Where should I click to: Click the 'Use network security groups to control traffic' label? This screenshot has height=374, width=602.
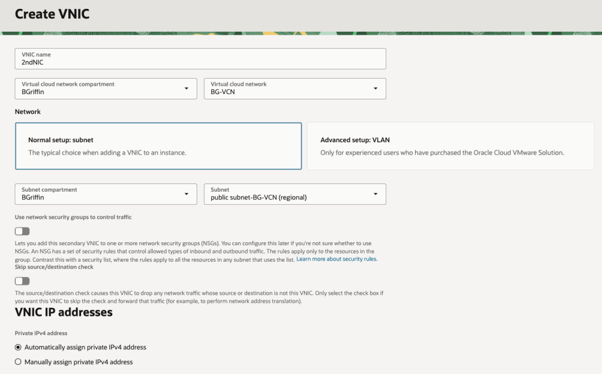(73, 217)
